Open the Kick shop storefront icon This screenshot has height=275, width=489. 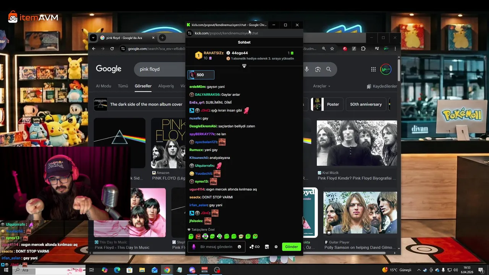tap(267, 247)
